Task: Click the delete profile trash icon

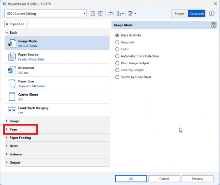Action: 100,14
